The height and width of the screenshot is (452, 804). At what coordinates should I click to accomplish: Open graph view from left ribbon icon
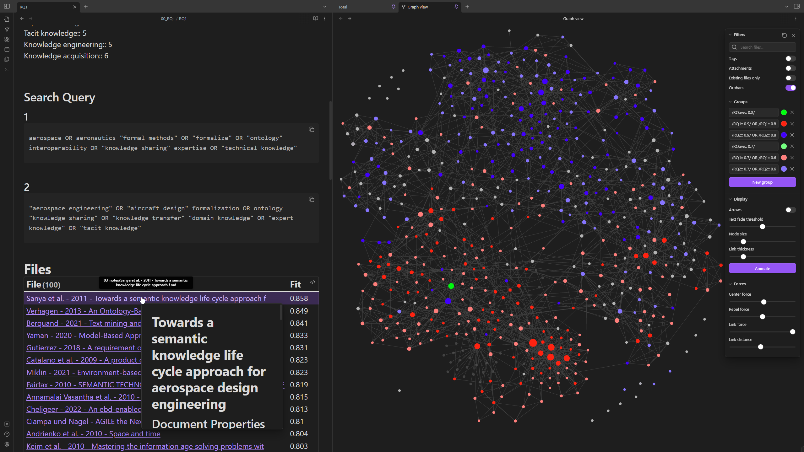7,29
